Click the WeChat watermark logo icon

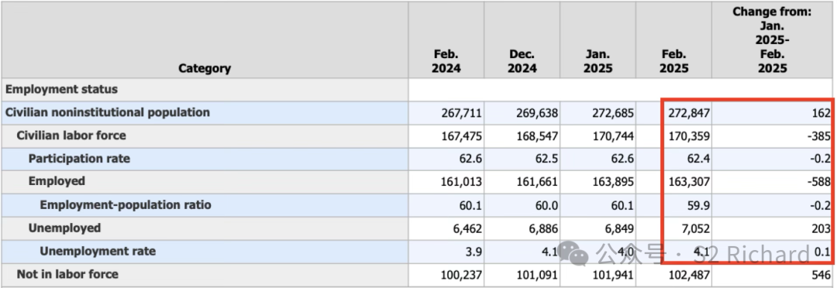[x=573, y=253]
